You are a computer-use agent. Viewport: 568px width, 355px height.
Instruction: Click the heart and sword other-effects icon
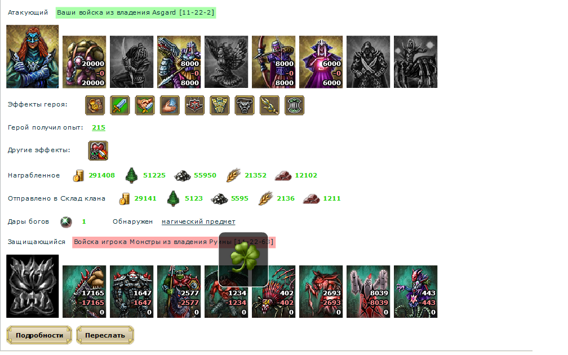[98, 150]
